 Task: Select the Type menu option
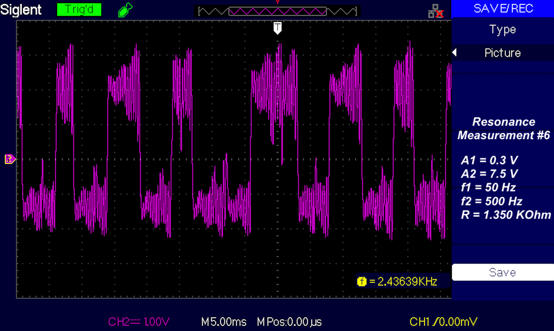503,30
